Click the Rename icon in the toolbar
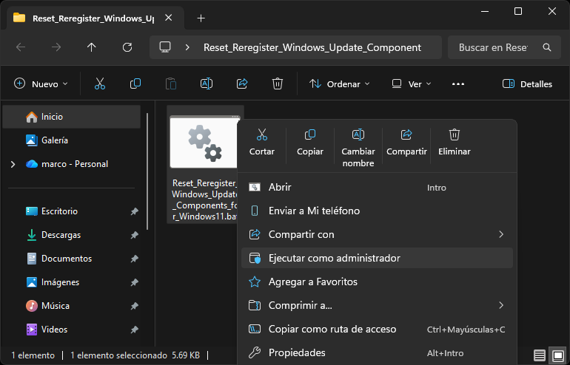 207,83
